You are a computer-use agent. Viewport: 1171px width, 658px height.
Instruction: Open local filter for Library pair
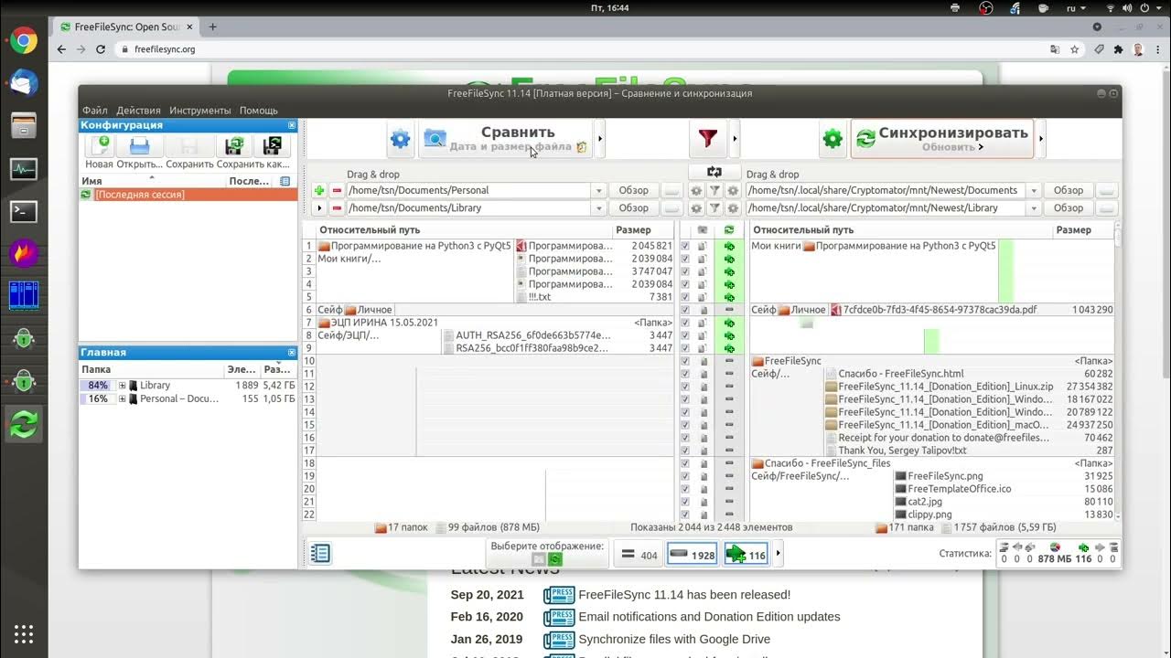pos(714,207)
